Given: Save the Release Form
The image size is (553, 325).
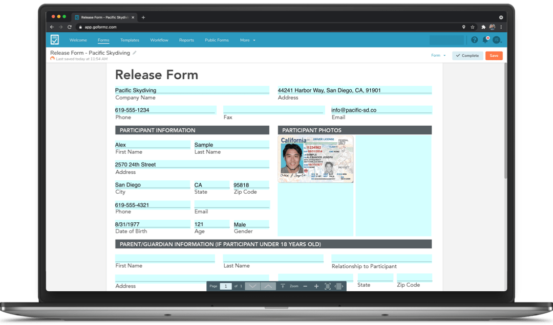Looking at the screenshot, I should pos(494,55).
